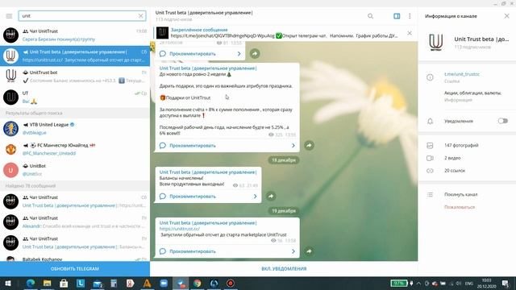
Task: Comment on the 'Балансы начислены' post
Action: click(208, 197)
